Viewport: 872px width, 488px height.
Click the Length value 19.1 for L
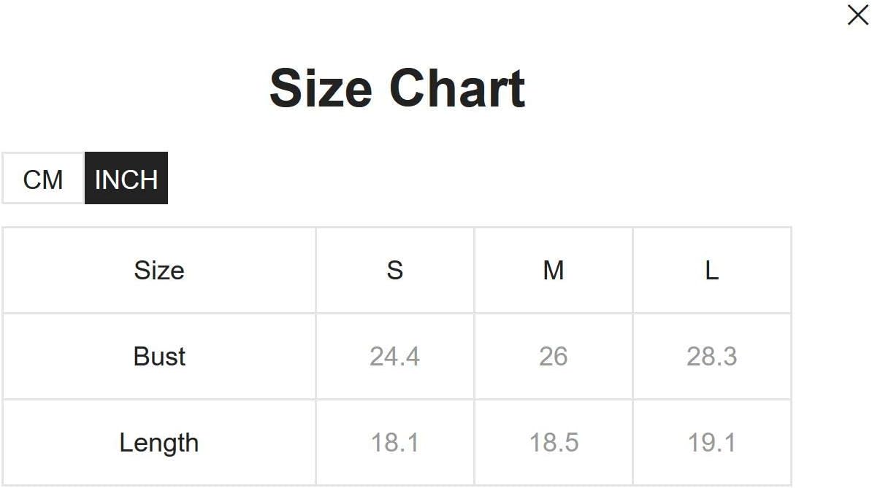[x=711, y=443]
